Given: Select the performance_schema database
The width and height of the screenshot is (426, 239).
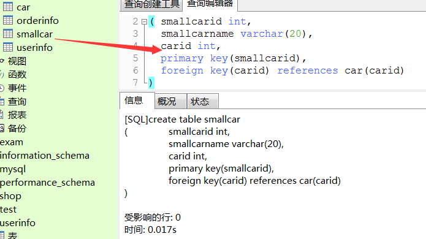Looking at the screenshot, I should [x=47, y=183].
